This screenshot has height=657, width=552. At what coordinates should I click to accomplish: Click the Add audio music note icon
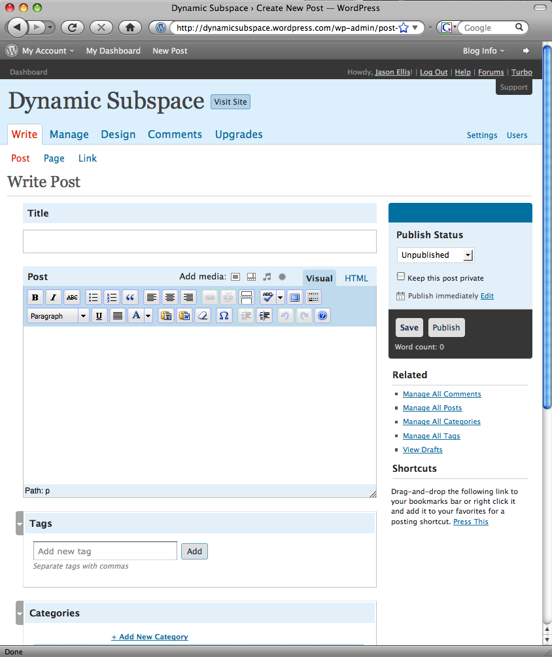click(267, 277)
